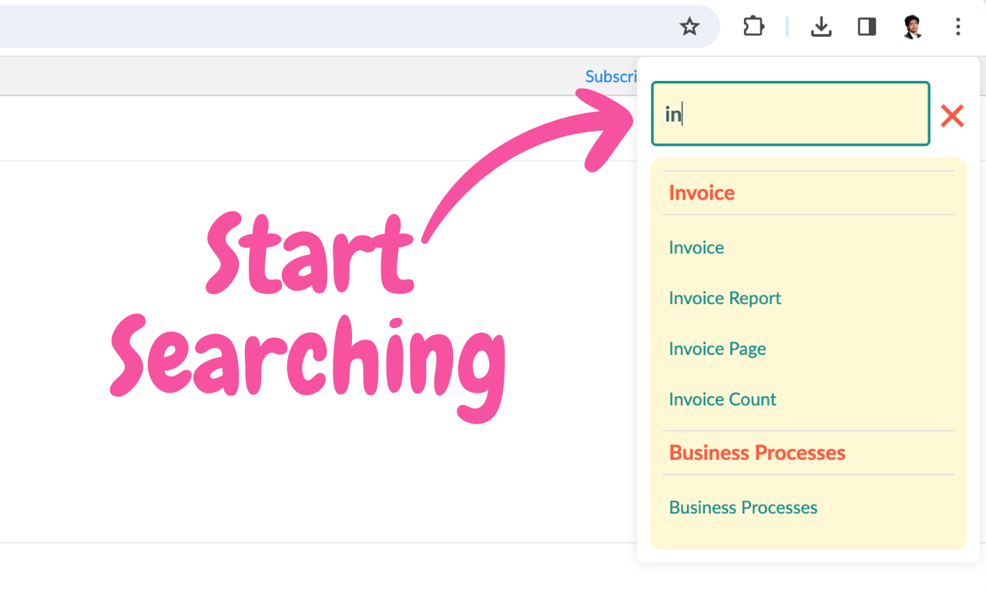Screen dimensions: 986x616
Task: Open the Business Processes result
Action: pyautogui.click(x=743, y=507)
